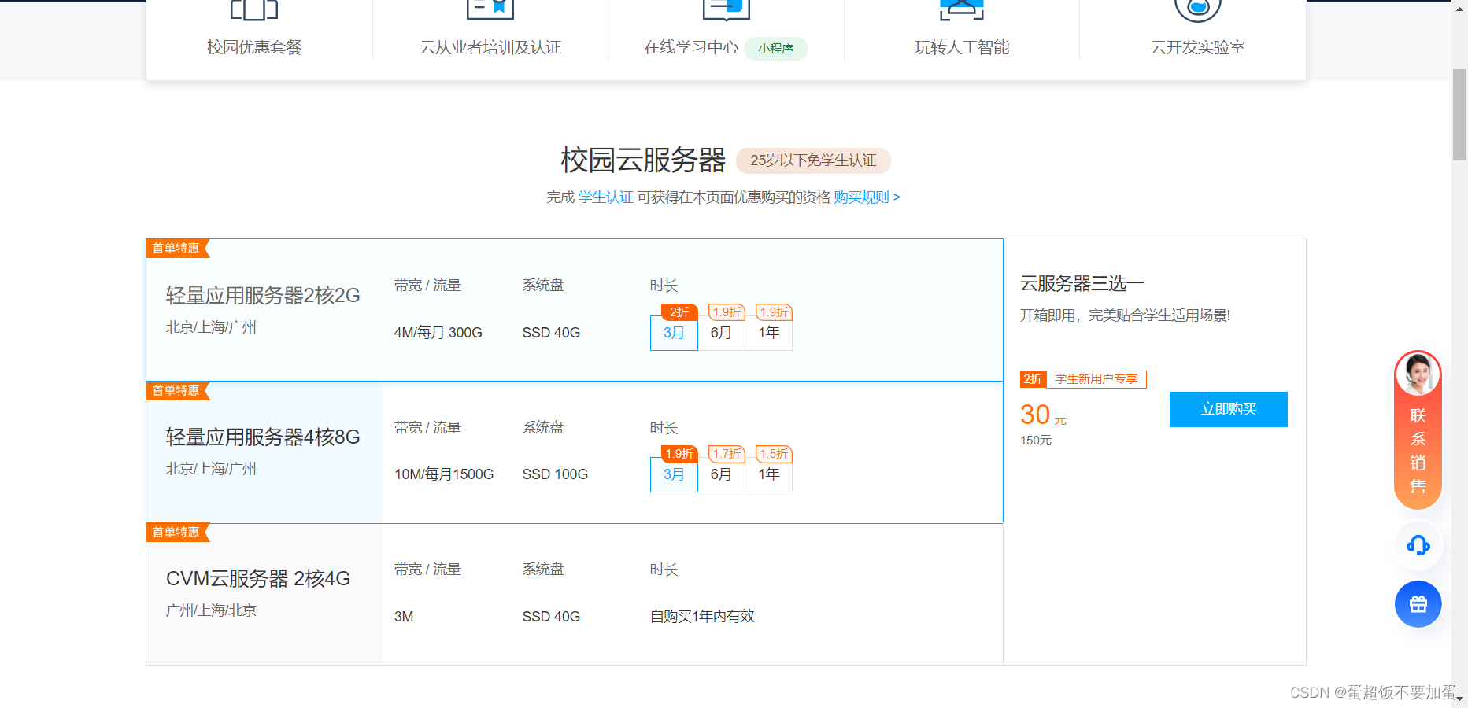The width and height of the screenshot is (1468, 708).
Task: Click the 首单特惠 label on the 2核2G card
Action: point(178,249)
